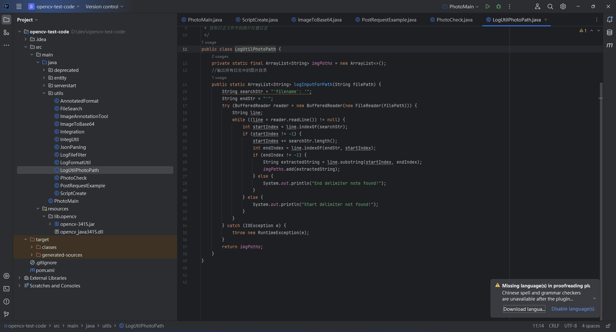The height and width of the screenshot is (332, 616).
Task: Expand the serverstart package
Action: pos(44,85)
